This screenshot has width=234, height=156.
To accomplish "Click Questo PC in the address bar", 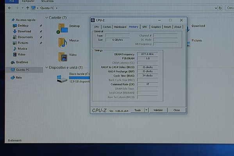I will pyautogui.click(x=47, y=8).
